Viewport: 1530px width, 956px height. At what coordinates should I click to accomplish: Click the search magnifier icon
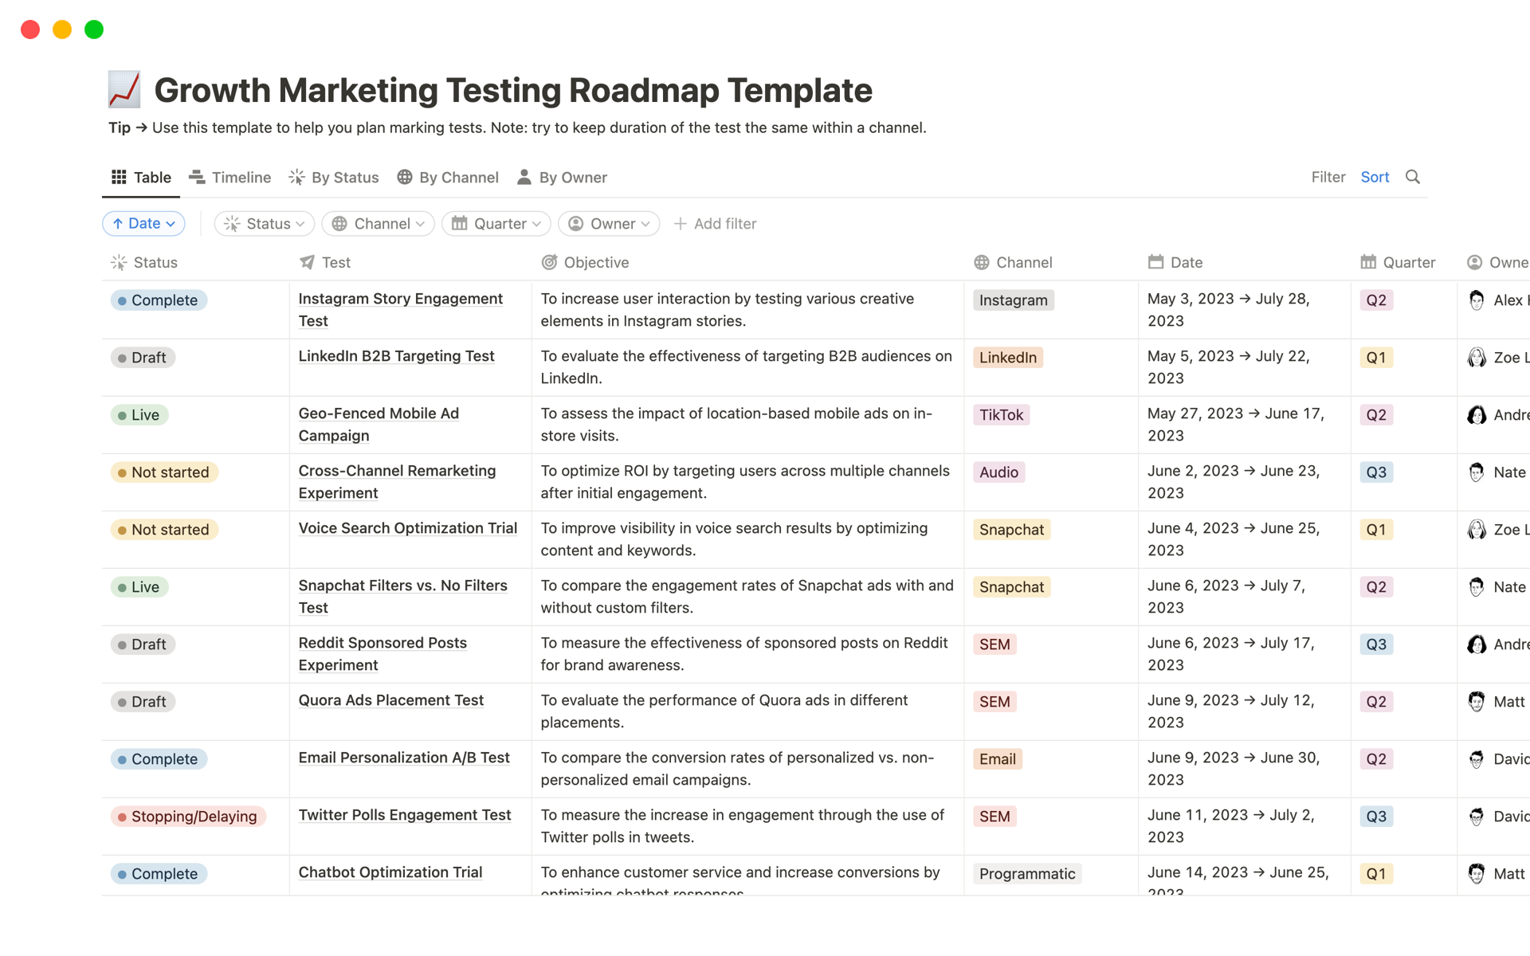pos(1412,177)
